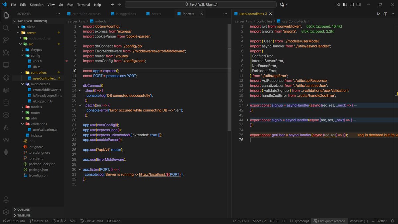The image size is (398, 224).
Task: Click the http://localhost:${PORT} link in code
Action: coord(160,174)
